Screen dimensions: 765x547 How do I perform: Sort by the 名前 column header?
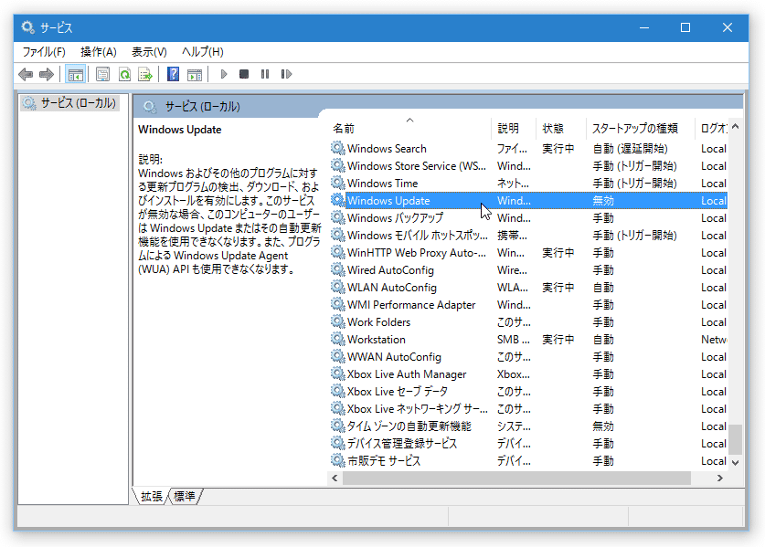409,128
